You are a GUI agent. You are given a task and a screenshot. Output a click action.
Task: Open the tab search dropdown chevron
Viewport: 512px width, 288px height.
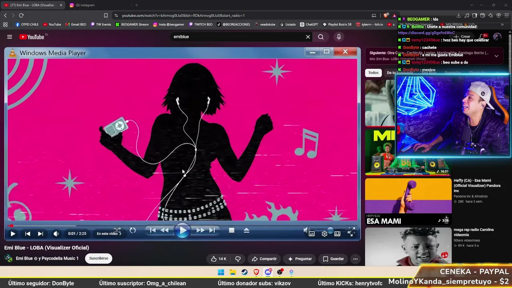472,5
